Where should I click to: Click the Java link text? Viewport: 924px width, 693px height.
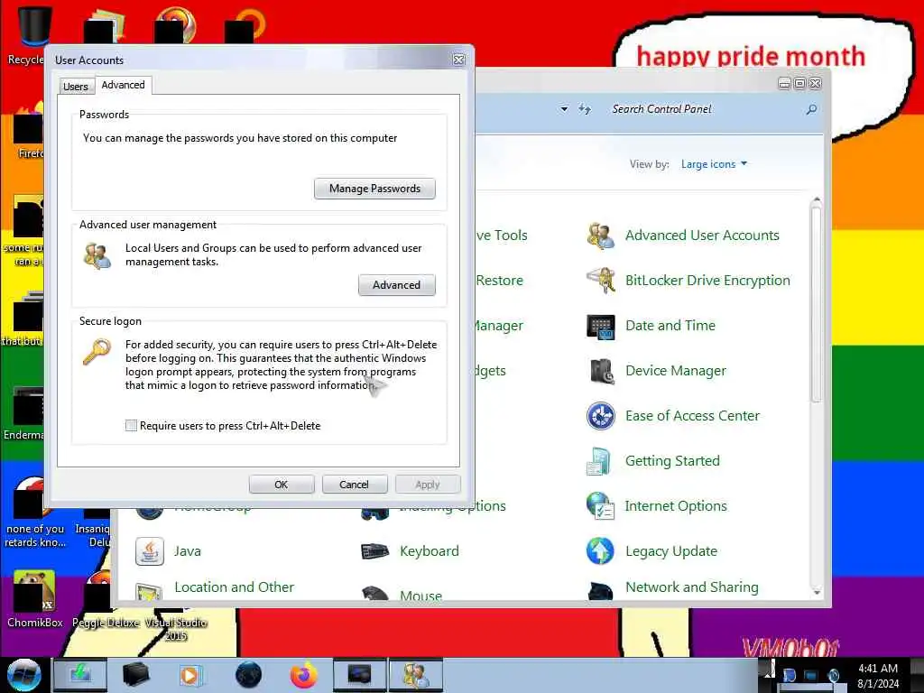[x=188, y=551]
